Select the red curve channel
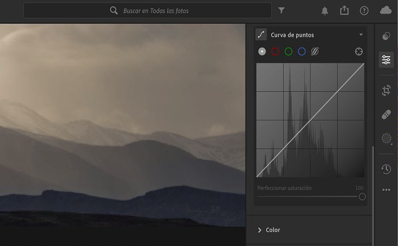Image resolution: width=398 pixels, height=246 pixels. point(275,52)
